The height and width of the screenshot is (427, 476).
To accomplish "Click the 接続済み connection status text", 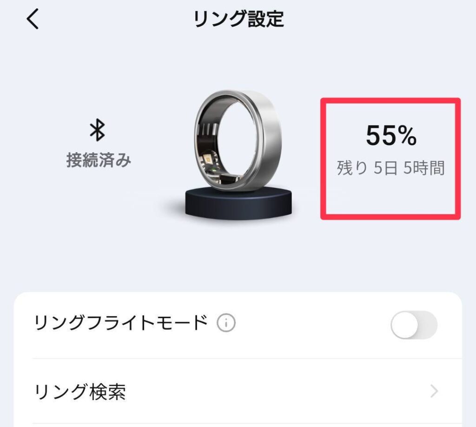I will (x=99, y=160).
